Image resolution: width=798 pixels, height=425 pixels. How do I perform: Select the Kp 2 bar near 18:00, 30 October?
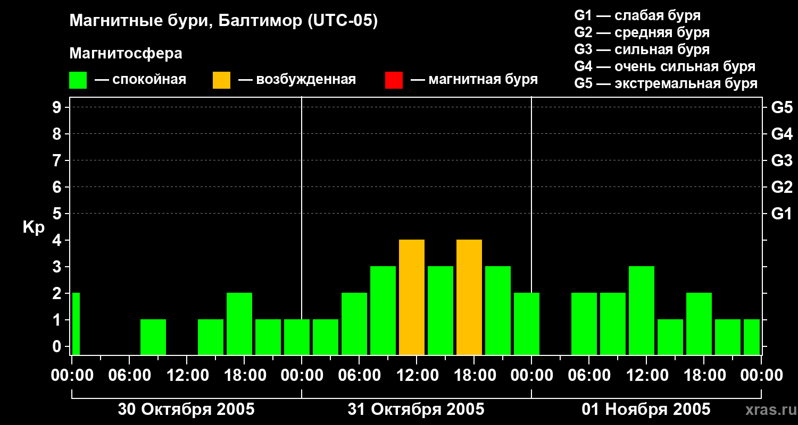point(239,324)
